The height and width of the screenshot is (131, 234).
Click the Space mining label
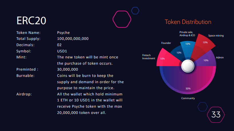[x=216, y=36]
